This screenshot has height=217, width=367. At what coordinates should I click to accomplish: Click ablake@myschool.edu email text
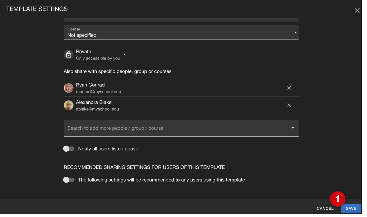tap(97, 109)
